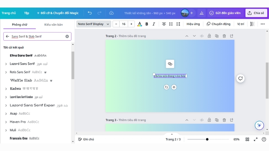Hide page 3 with the eye icon
269x151 pixels.
pos(202,120)
